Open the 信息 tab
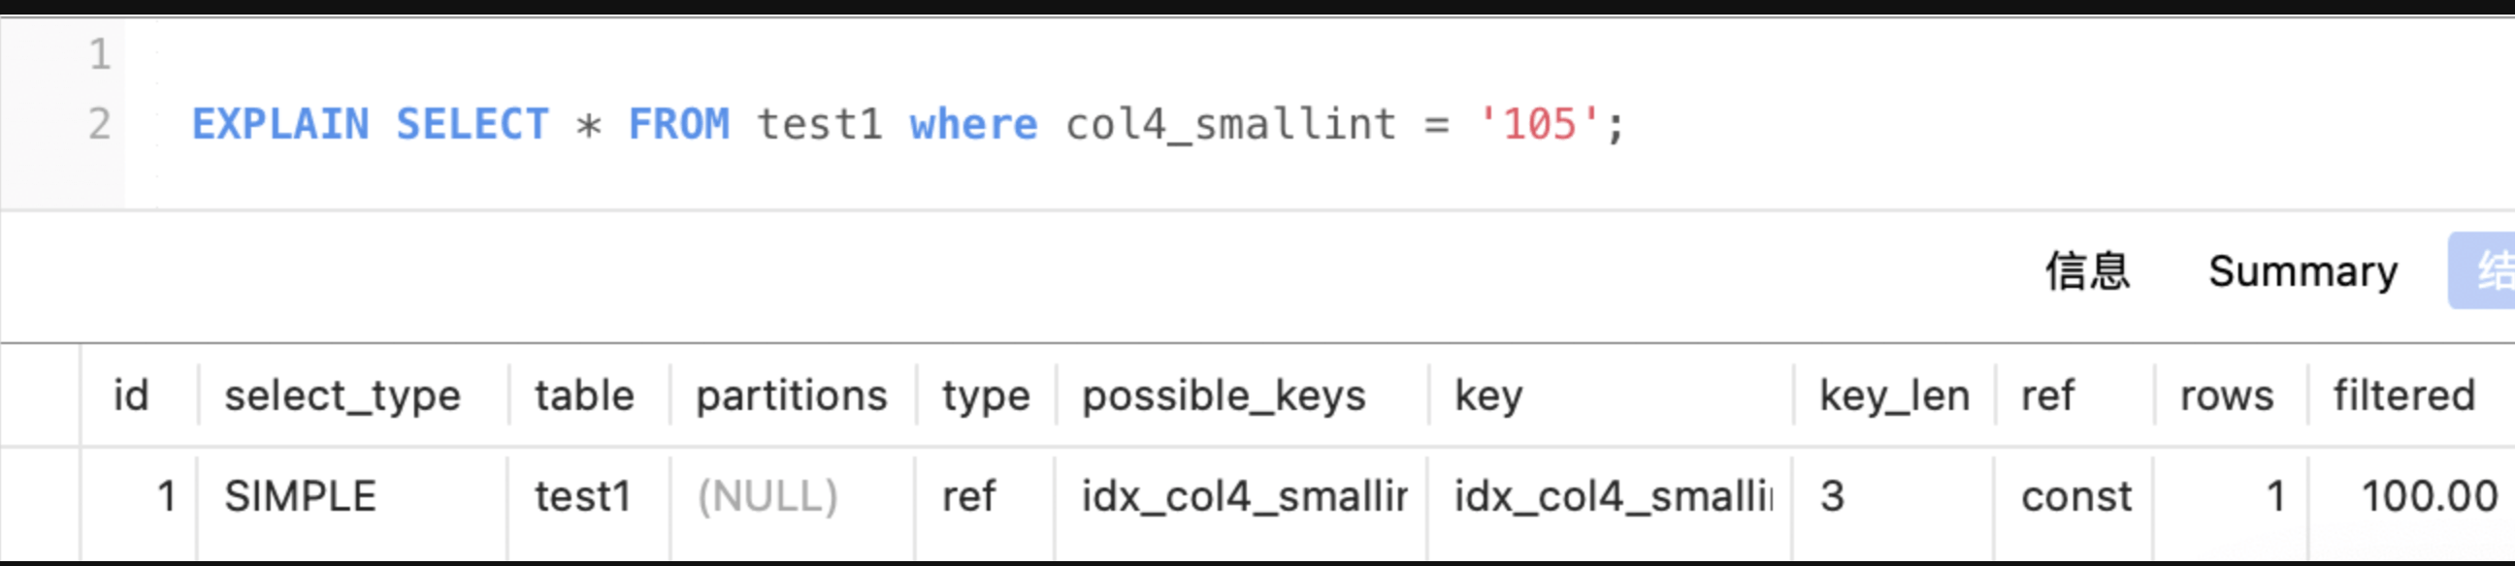2515x566 pixels. click(2087, 271)
